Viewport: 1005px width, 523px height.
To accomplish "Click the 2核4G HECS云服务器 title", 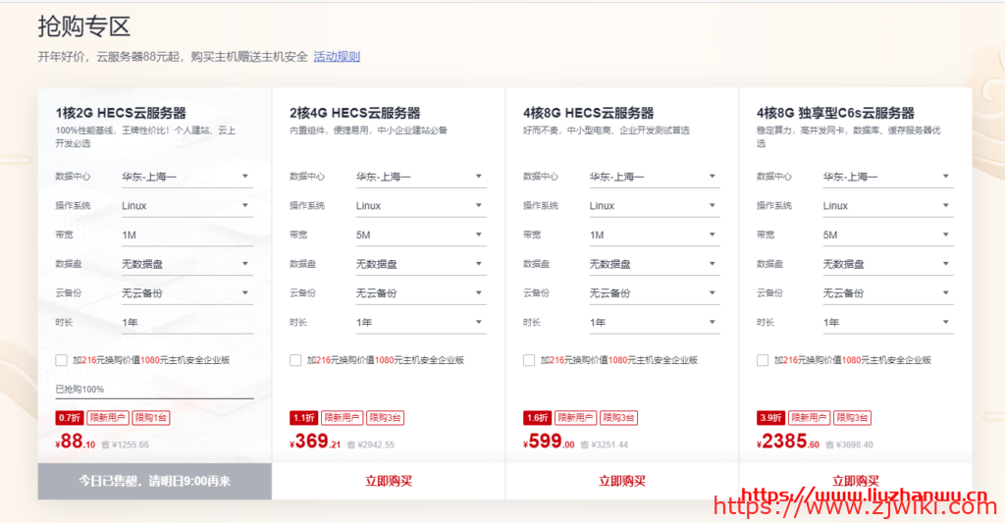I will (355, 114).
